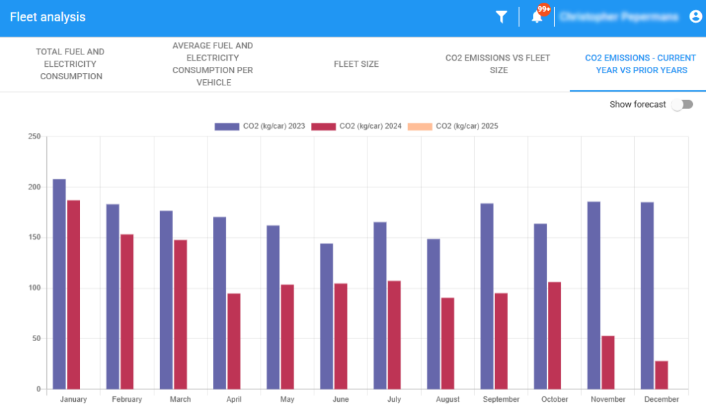Toggle the Show forecast switch

pos(682,105)
